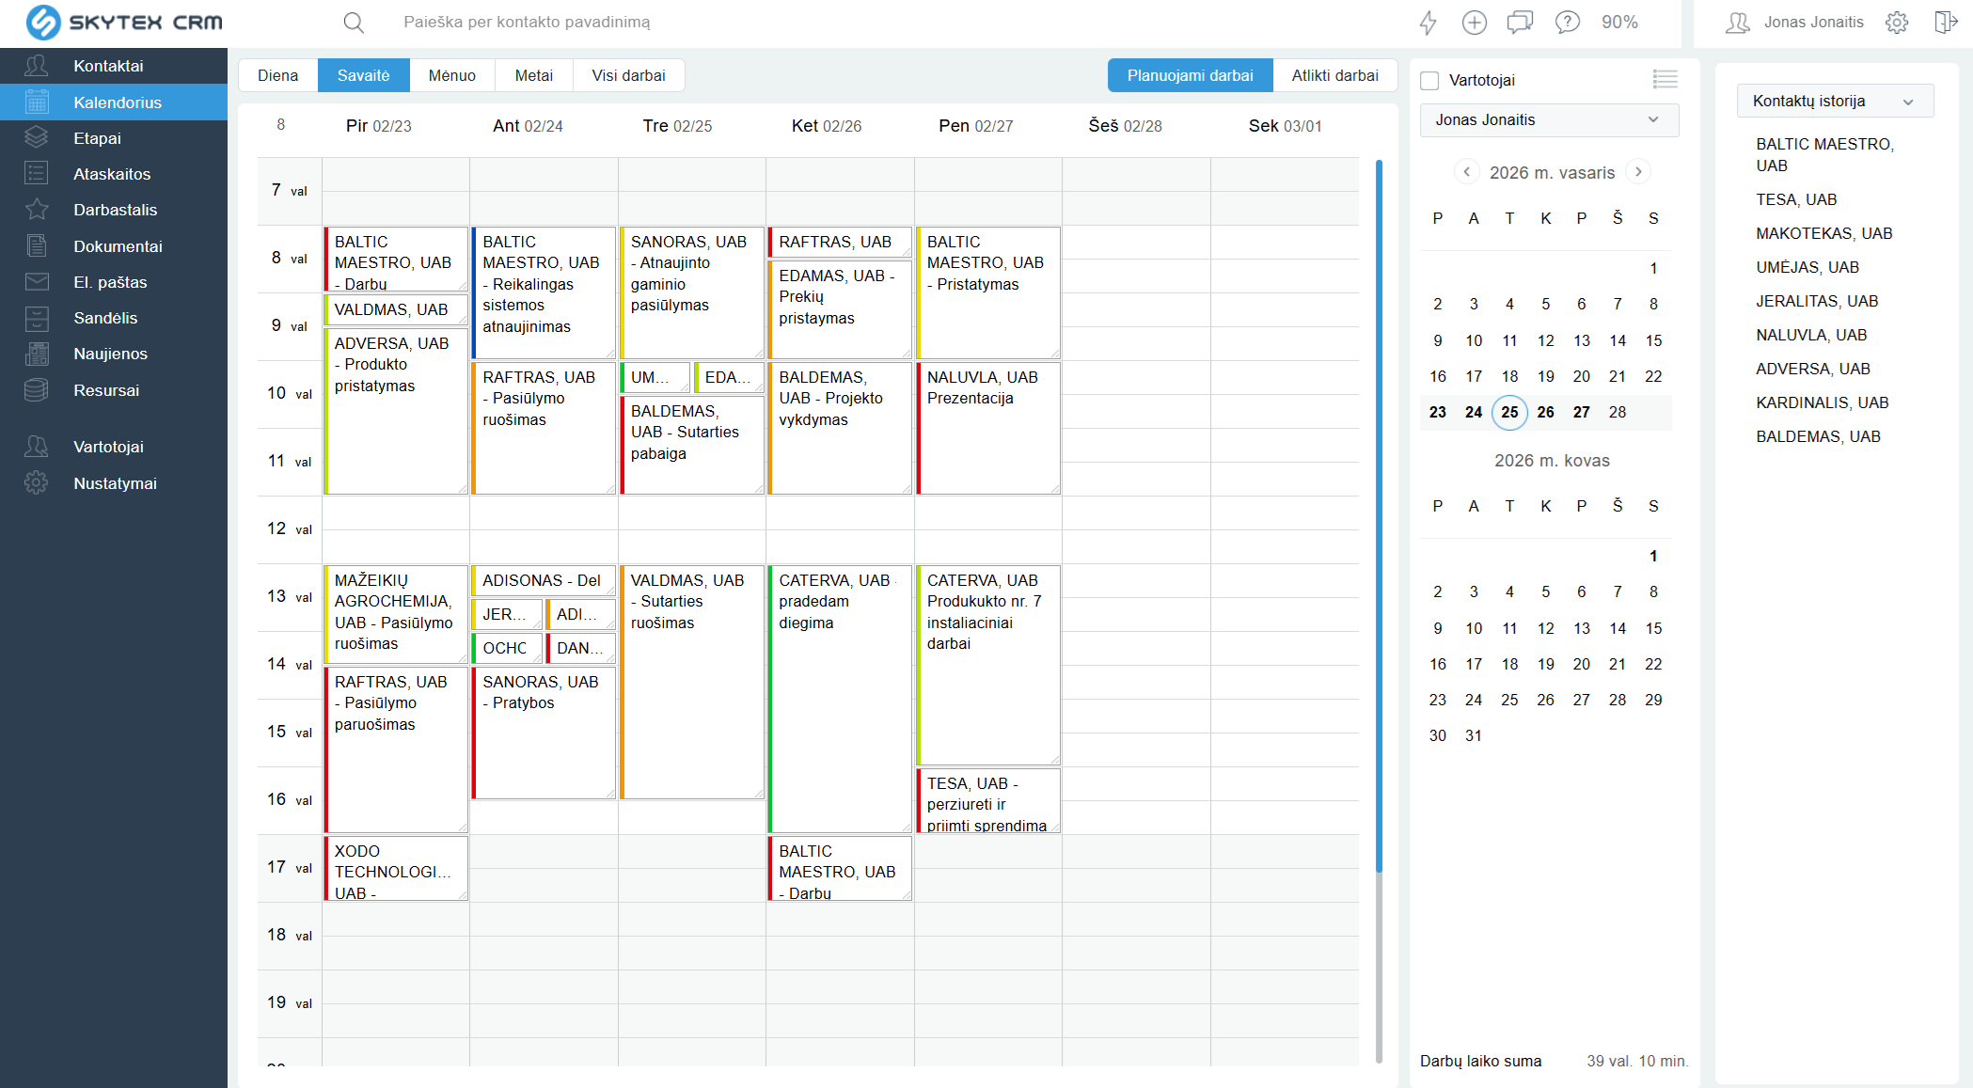Show Planuojami darbai
This screenshot has height=1088, width=1973.
1191,76
